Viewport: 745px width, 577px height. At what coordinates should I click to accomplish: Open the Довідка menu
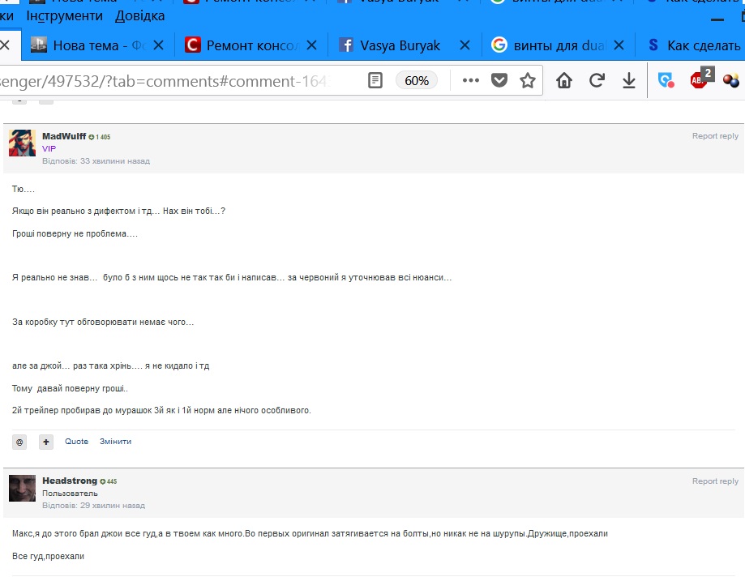139,15
